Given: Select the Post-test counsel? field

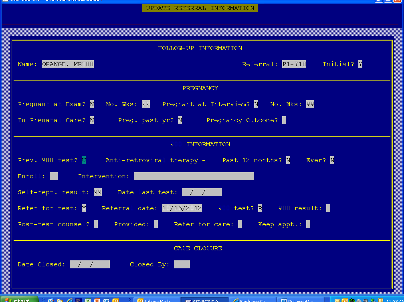Looking at the screenshot, I should point(95,224).
